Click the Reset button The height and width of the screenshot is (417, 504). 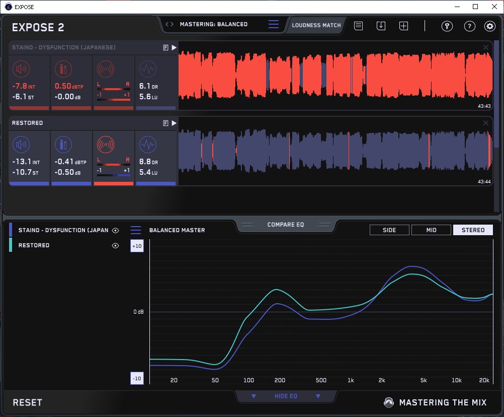(28, 402)
